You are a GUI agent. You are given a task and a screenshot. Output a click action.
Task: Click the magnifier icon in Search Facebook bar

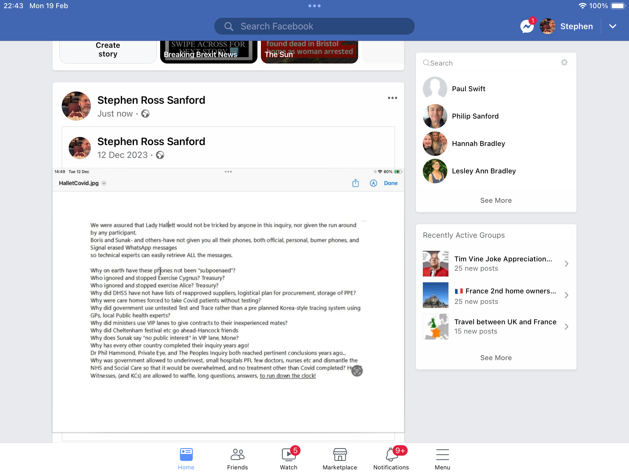pos(229,27)
